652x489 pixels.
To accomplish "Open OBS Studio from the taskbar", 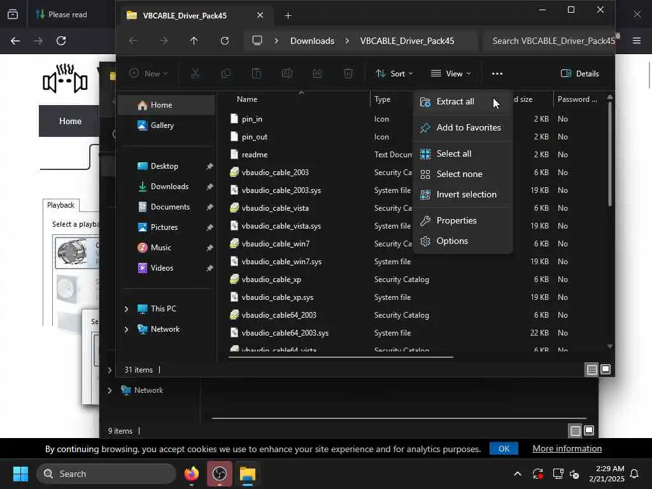I will pyautogui.click(x=219, y=474).
